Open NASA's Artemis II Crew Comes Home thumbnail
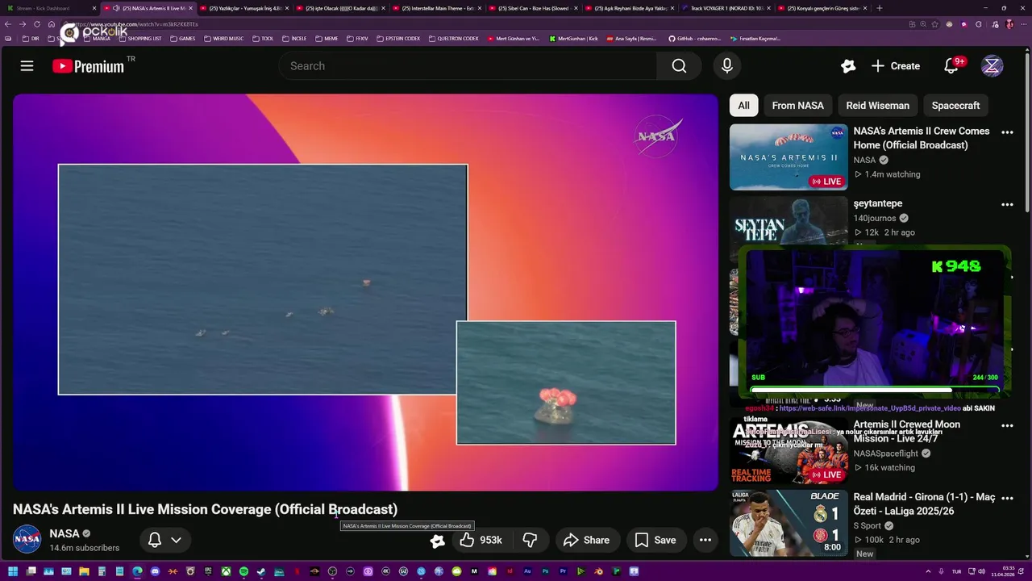The image size is (1032, 581). click(789, 157)
